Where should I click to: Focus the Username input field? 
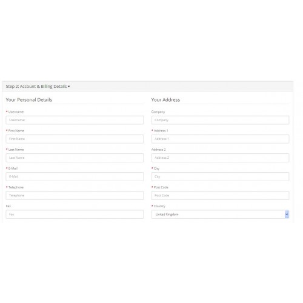click(x=75, y=120)
